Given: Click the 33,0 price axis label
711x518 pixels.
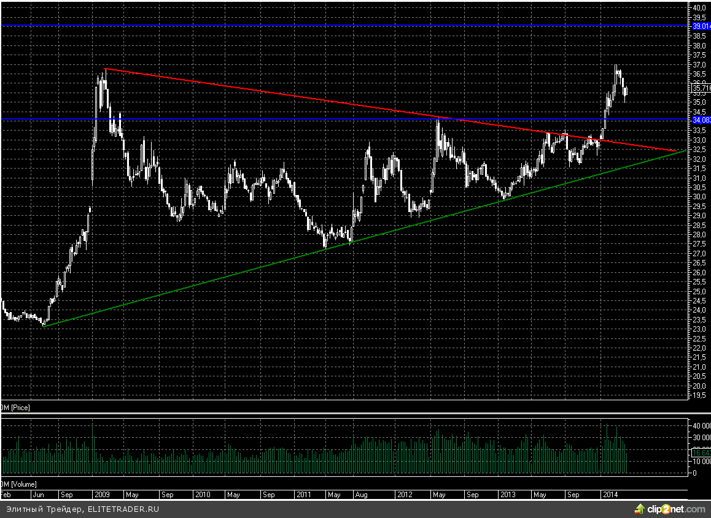Looking at the screenshot, I should (x=700, y=140).
